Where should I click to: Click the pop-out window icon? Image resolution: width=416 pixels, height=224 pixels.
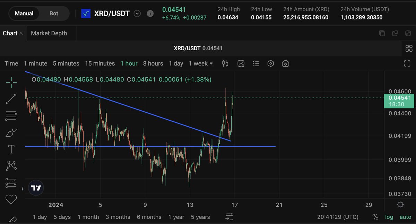point(395,33)
